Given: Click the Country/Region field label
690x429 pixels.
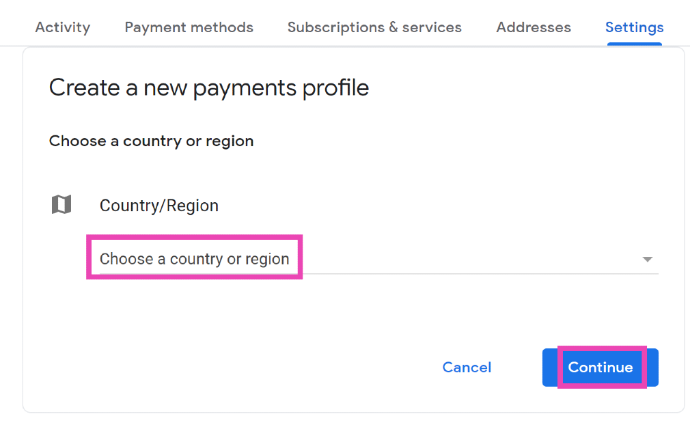Looking at the screenshot, I should point(159,206).
